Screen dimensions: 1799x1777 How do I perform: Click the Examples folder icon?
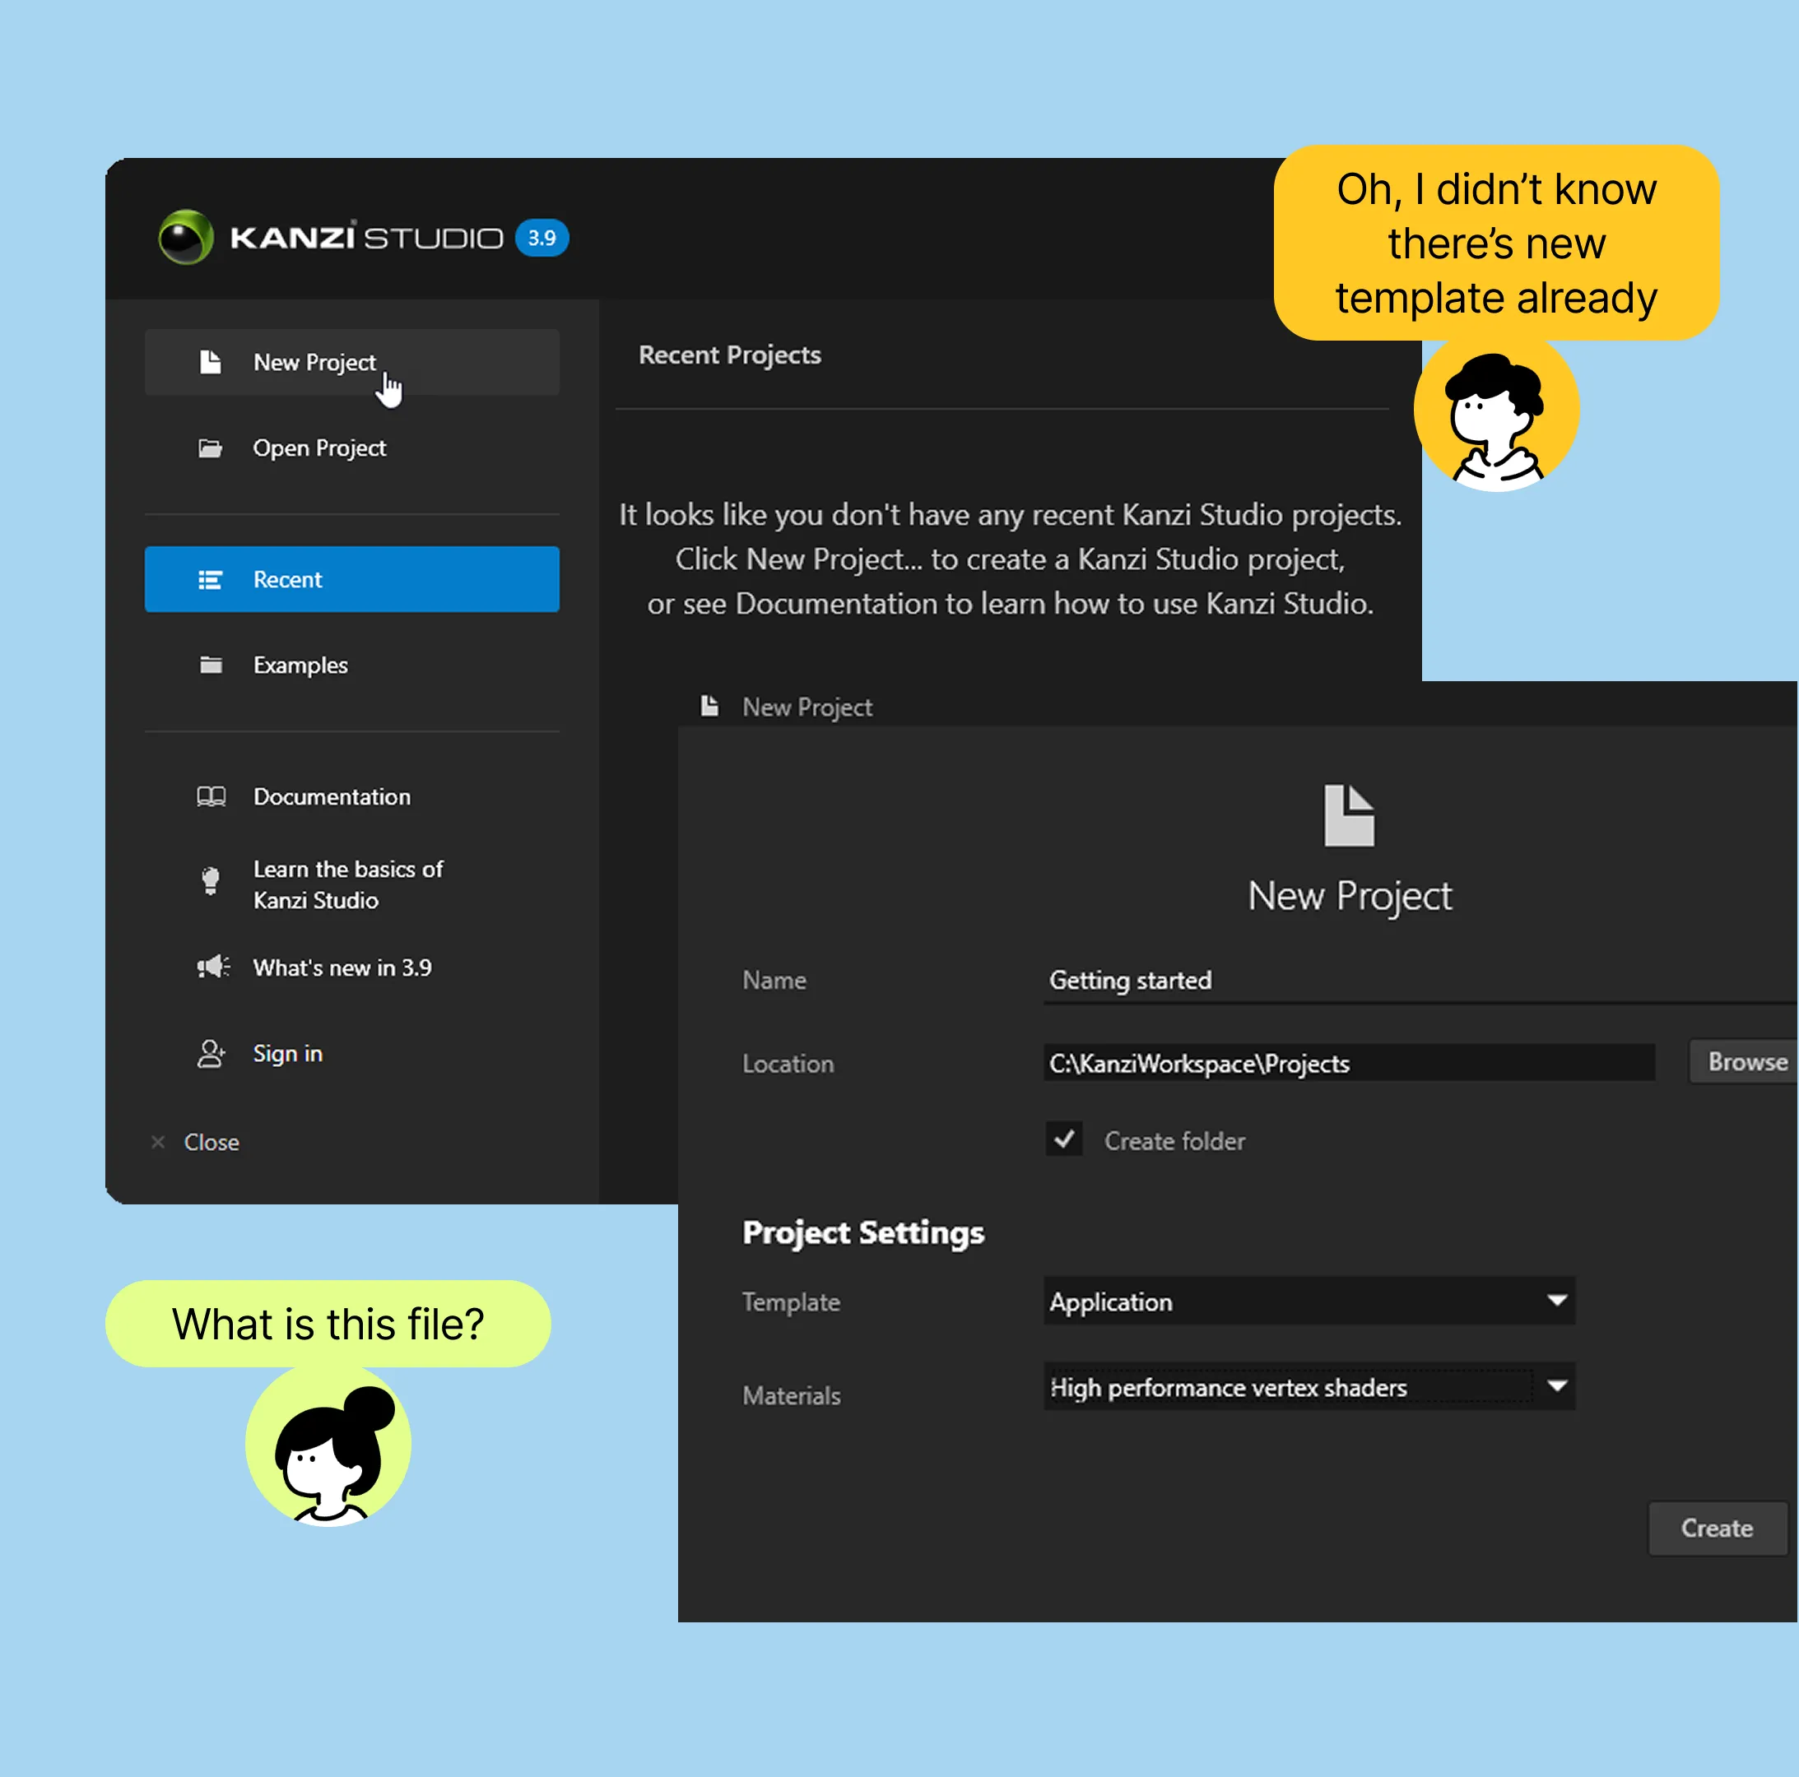tap(212, 665)
